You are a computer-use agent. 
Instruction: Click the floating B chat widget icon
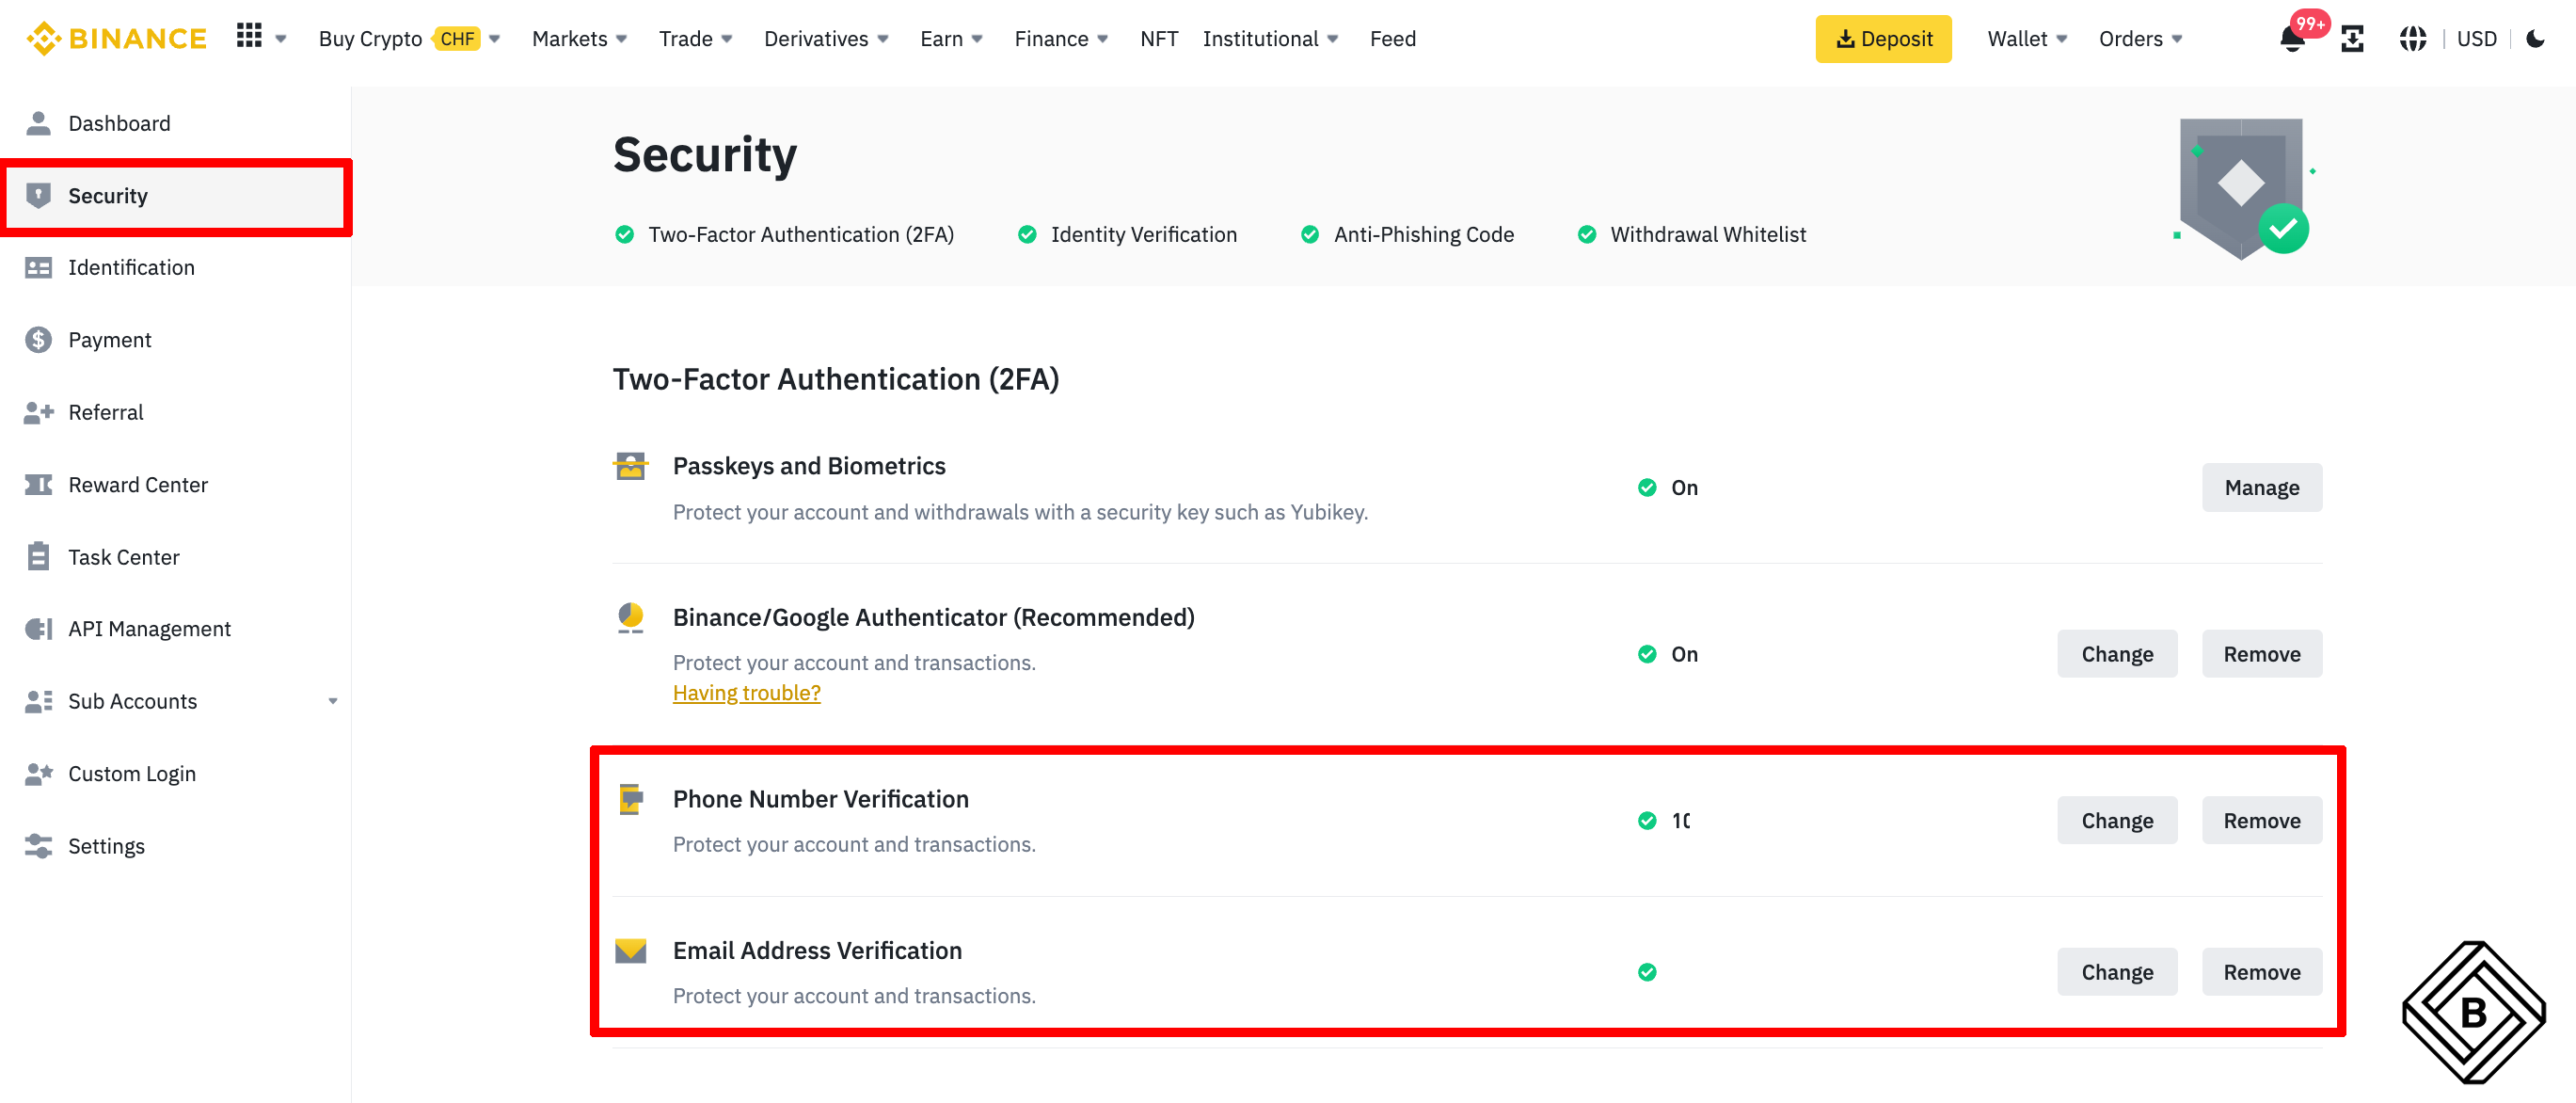point(2473,1012)
